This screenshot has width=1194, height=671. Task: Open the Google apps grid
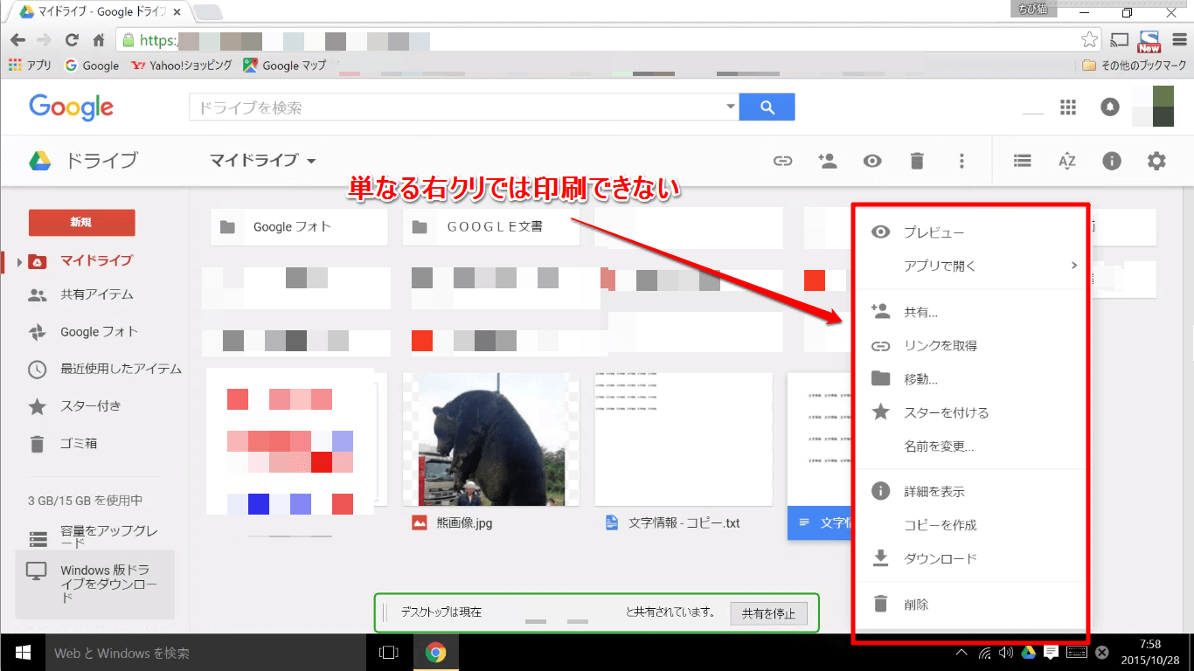click(1067, 107)
